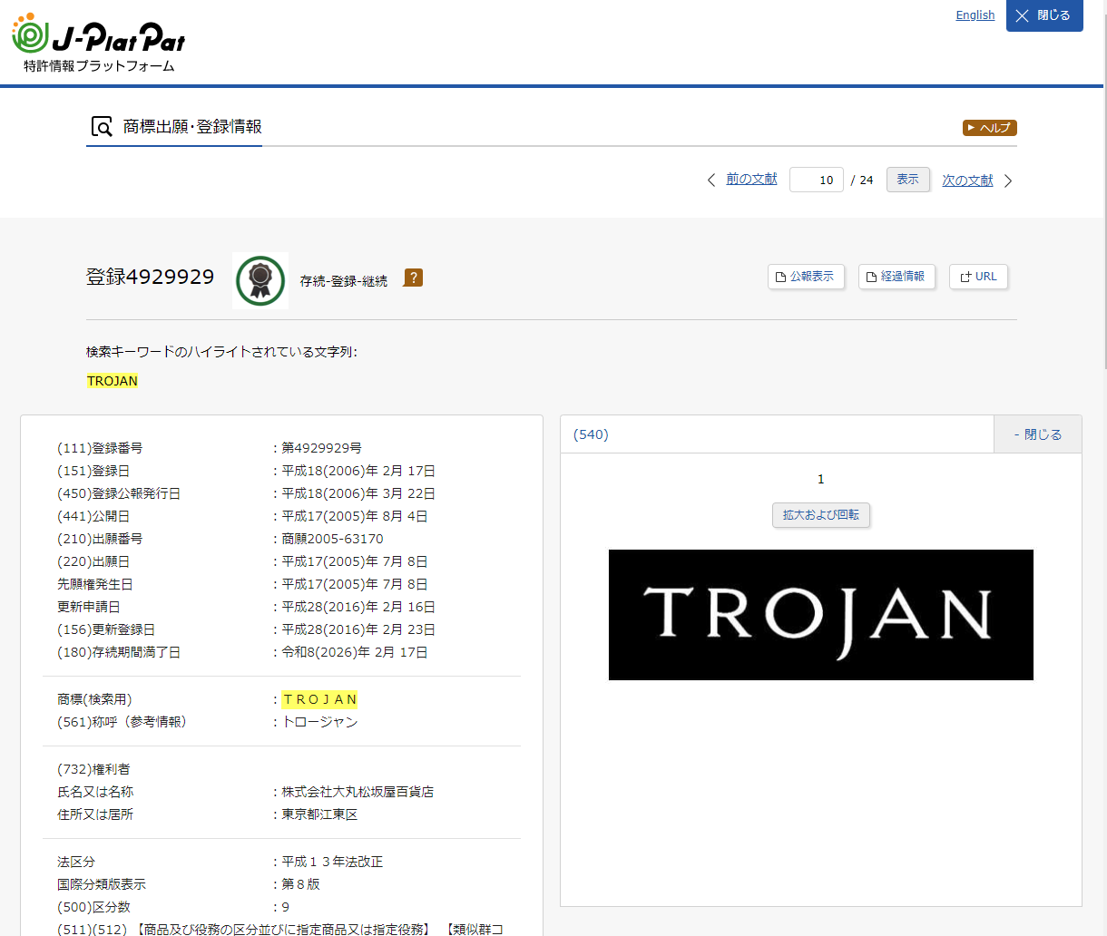The height and width of the screenshot is (936, 1107).
Task: Open the URL button
Action: [x=978, y=277]
